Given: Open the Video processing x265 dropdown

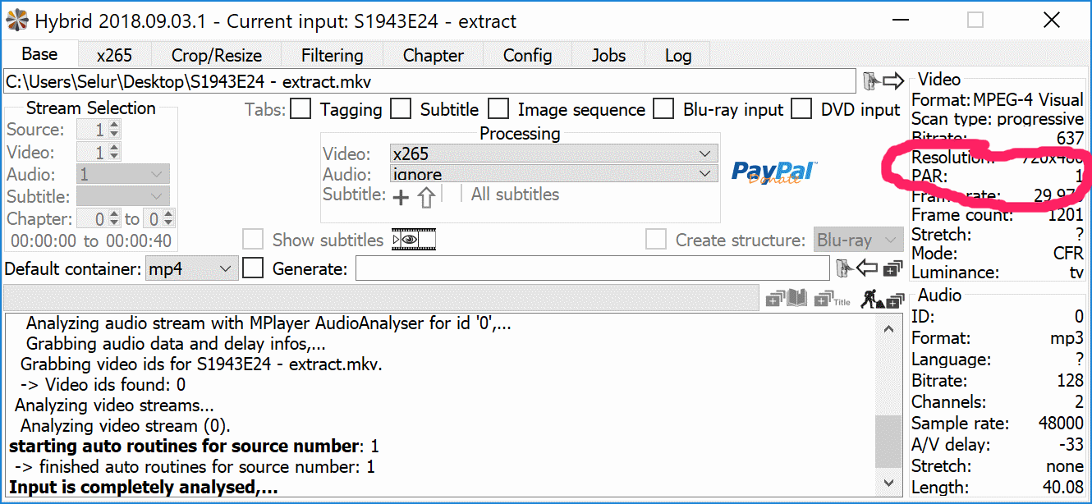Looking at the screenshot, I should [x=554, y=153].
